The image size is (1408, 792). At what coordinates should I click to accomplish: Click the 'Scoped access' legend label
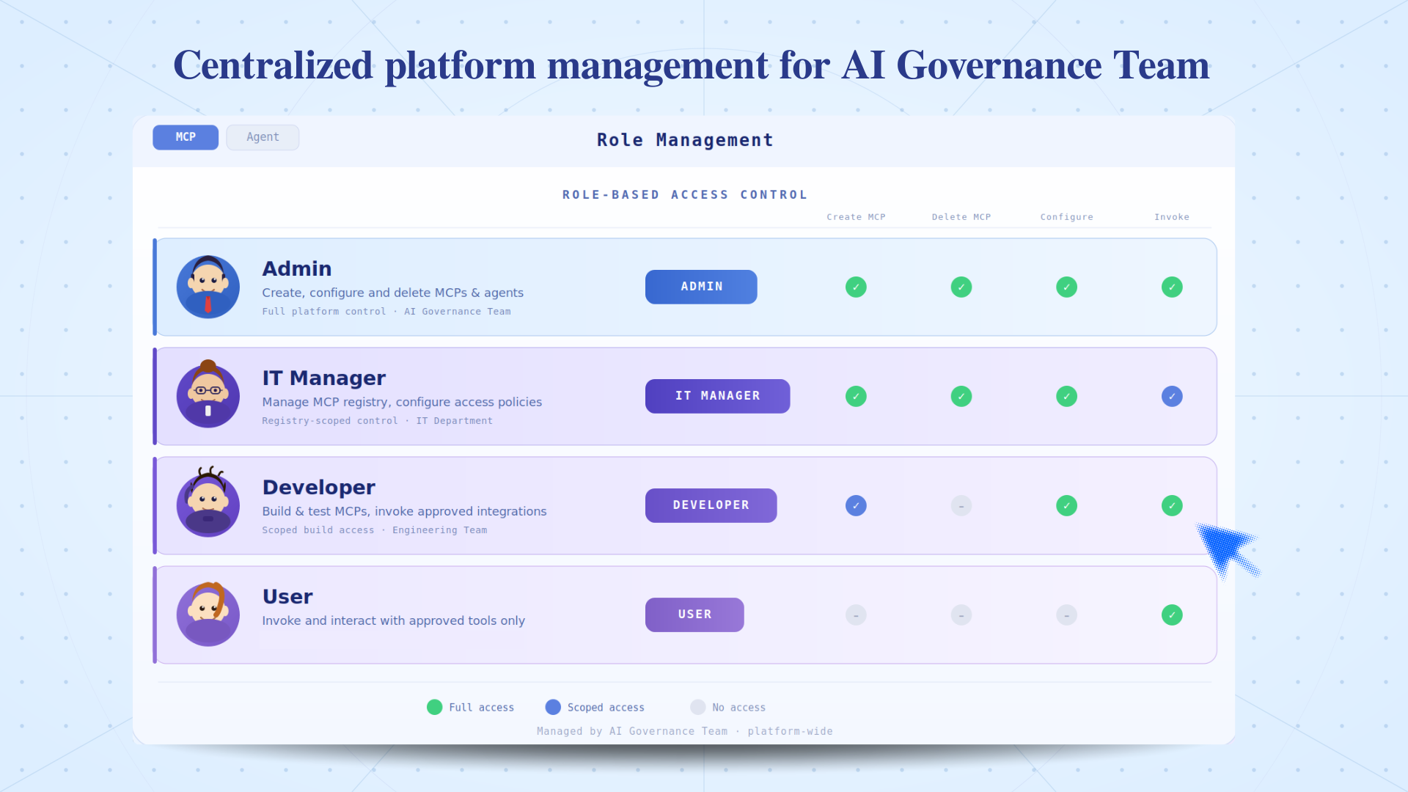coord(606,708)
